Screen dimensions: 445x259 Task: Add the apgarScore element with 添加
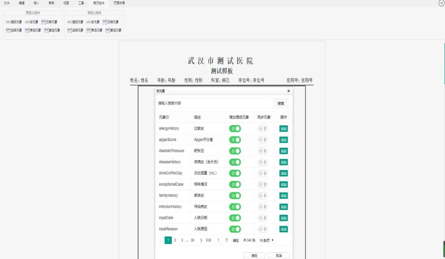[283, 140]
